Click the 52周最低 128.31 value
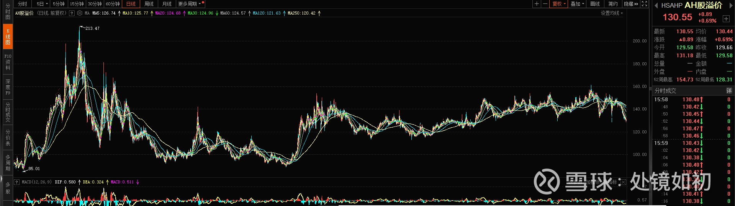Image resolution: width=735 pixels, height=206 pixels. point(724,79)
